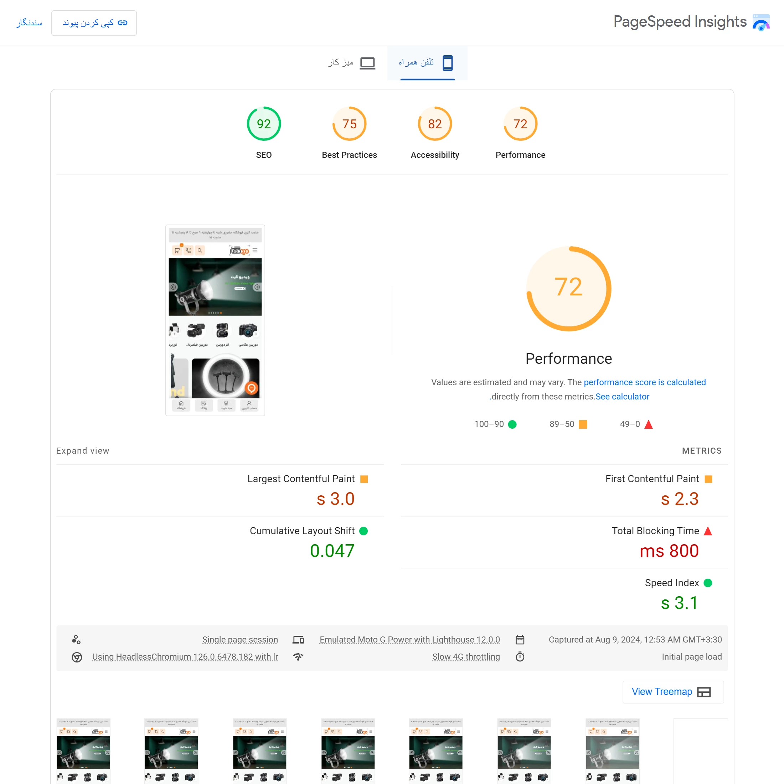Click the Accessibility score gauge 82
Screen dimensions: 784x784
[435, 124]
